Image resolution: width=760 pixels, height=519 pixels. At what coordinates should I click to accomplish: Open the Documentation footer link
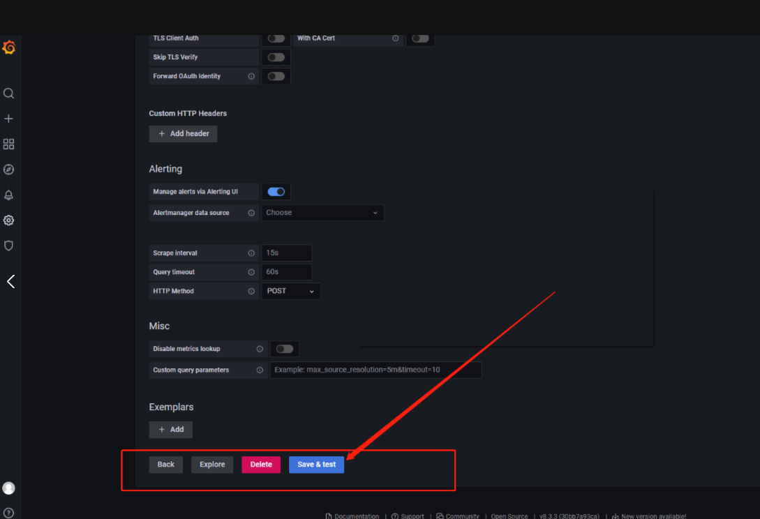click(x=352, y=516)
